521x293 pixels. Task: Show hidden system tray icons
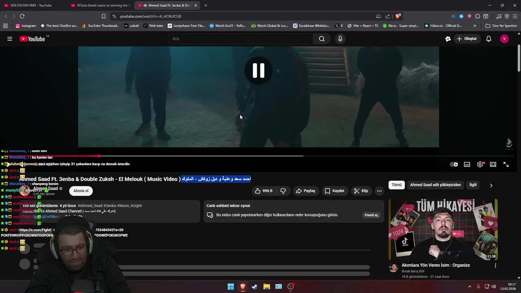469,286
